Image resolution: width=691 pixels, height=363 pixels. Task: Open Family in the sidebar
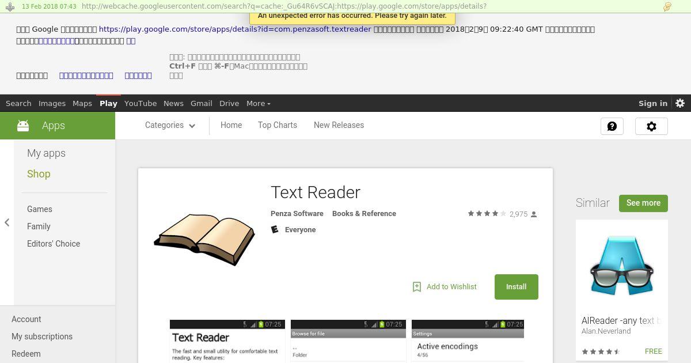coord(39,226)
